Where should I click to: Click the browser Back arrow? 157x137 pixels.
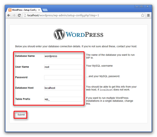[x=9, y=15]
